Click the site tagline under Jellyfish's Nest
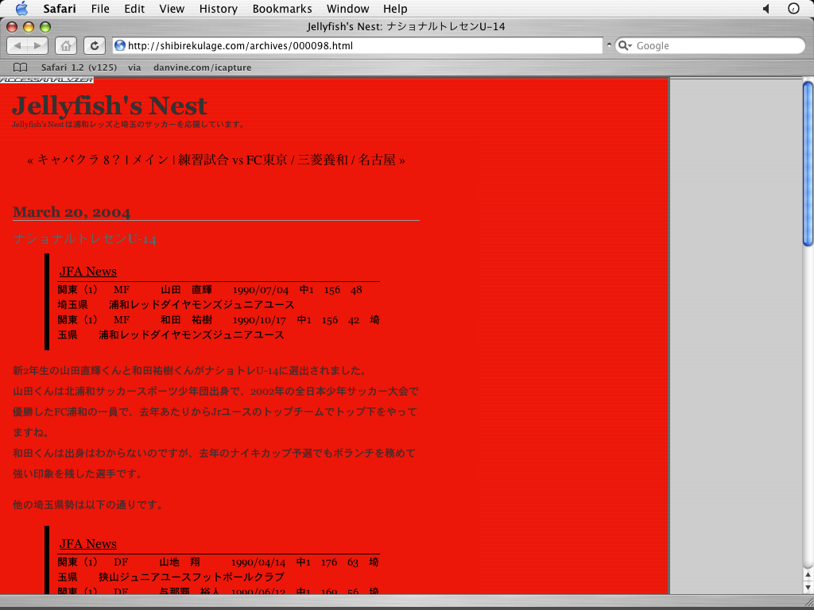This screenshot has width=814, height=610. [x=128, y=125]
